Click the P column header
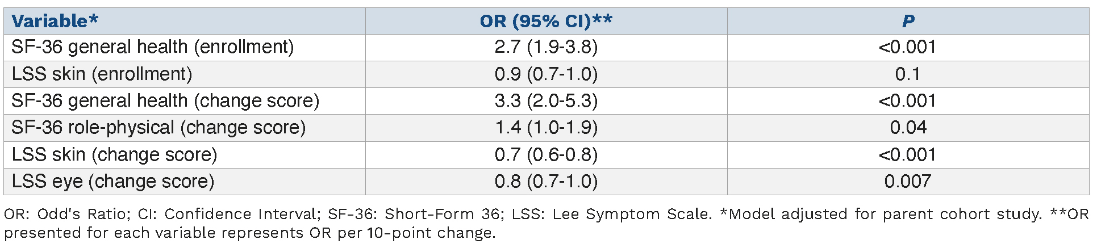Viewport: 1097px width, 248px height. pyautogui.click(x=908, y=21)
